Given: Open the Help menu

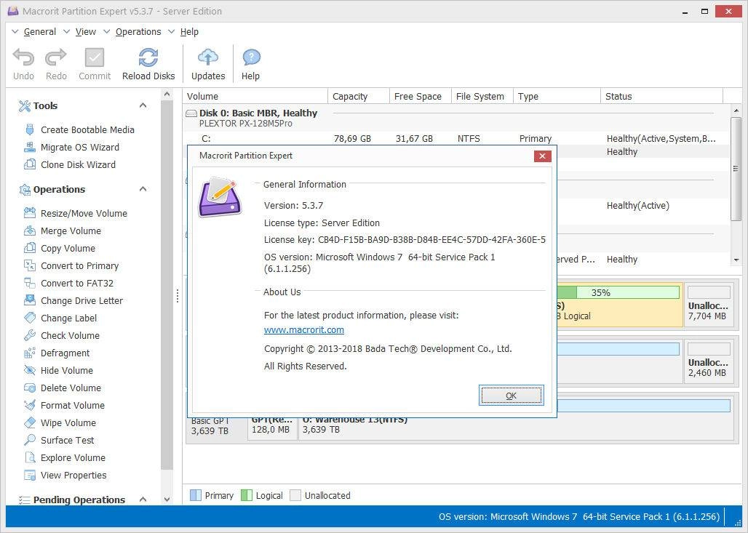Looking at the screenshot, I should 189,31.
